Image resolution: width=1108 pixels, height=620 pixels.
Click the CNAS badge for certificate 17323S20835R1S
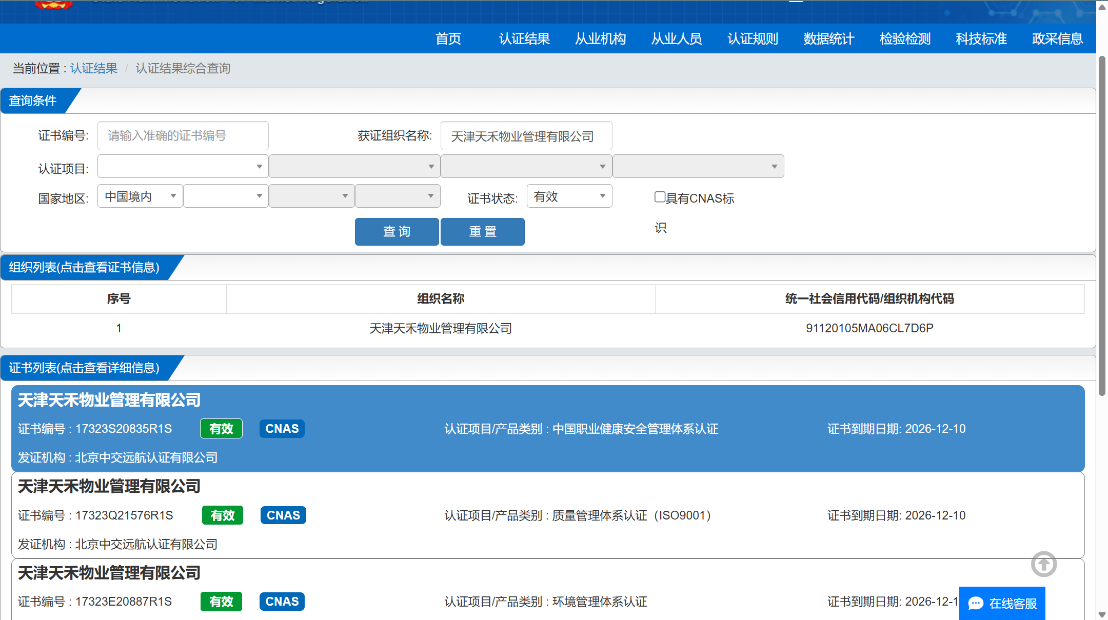point(282,429)
